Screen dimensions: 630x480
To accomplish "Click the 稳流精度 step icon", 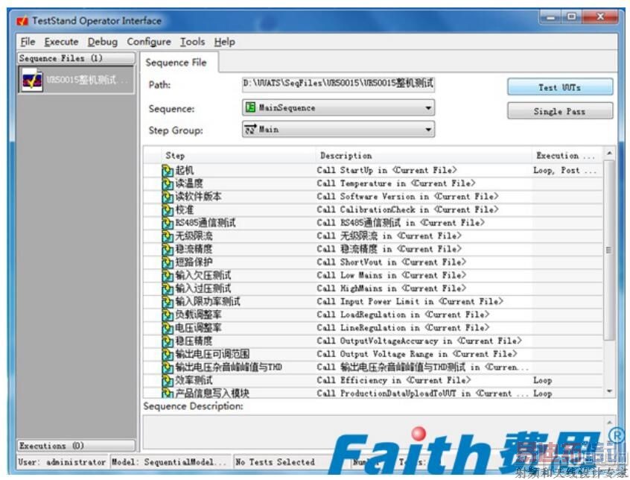I will (167, 250).
